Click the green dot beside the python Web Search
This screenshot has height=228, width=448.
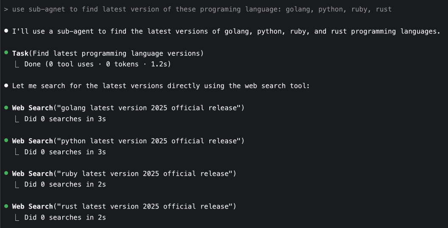coord(6,140)
